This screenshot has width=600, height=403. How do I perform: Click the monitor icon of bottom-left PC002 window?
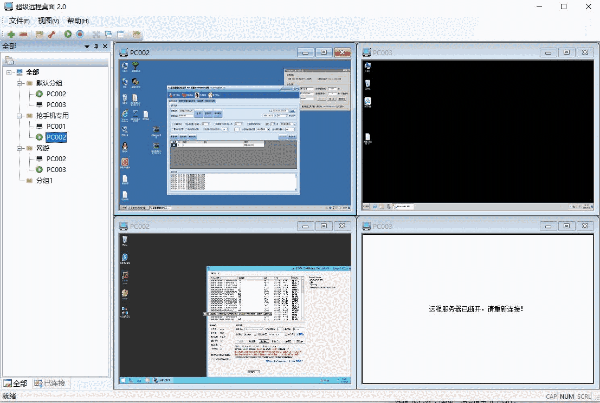[124, 226]
